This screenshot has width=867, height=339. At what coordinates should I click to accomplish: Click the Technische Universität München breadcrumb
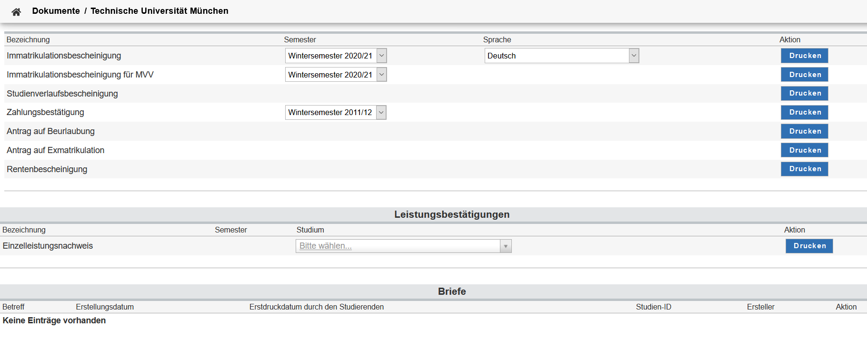click(159, 11)
